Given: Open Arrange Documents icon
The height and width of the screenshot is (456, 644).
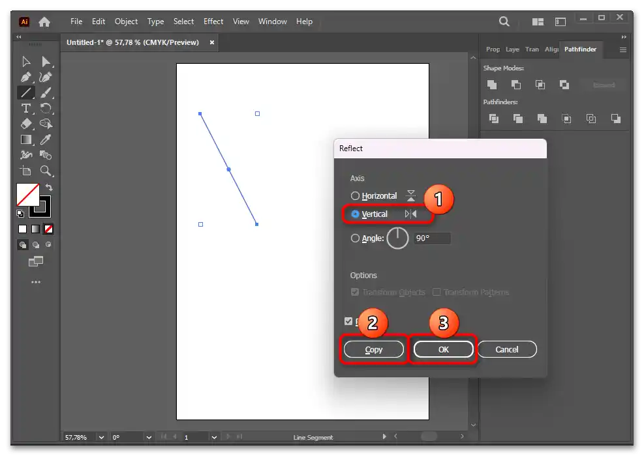Looking at the screenshot, I should pyautogui.click(x=538, y=21).
